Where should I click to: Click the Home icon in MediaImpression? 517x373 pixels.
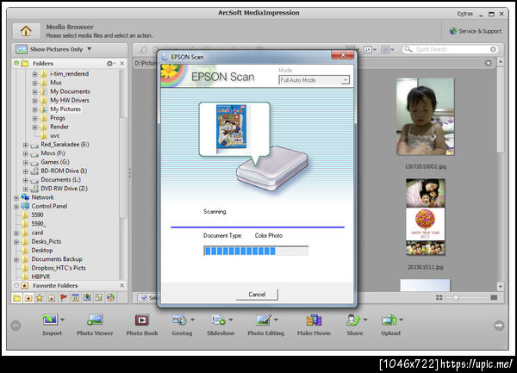point(26,31)
